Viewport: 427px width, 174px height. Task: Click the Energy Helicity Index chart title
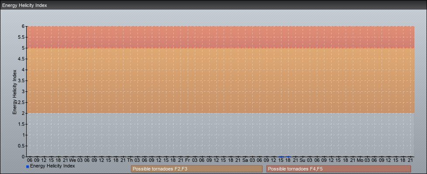tap(24, 6)
